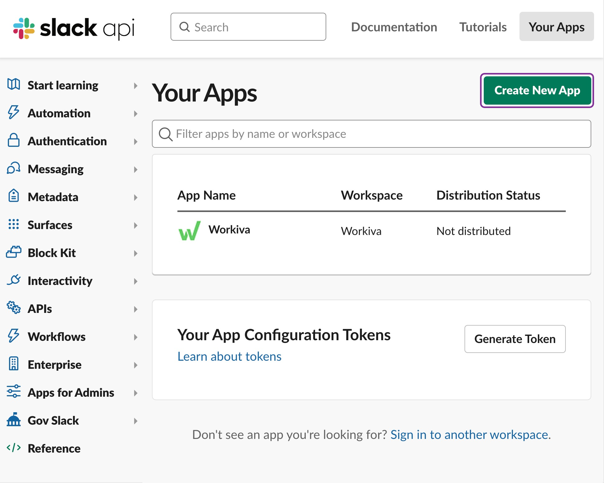Click the Distribution Status column header

pos(488,196)
